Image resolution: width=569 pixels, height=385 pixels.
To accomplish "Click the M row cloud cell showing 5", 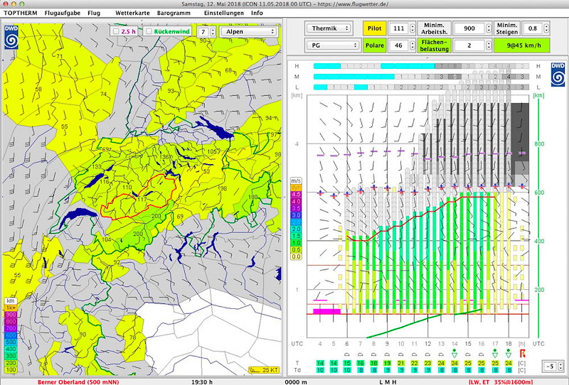I will coord(455,77).
